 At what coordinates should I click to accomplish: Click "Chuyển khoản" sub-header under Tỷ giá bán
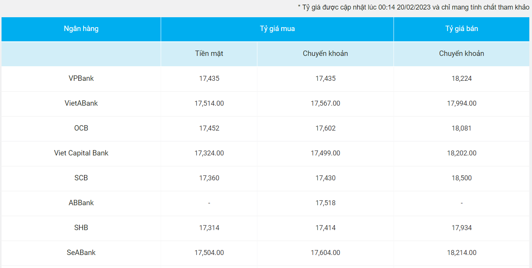pos(461,54)
